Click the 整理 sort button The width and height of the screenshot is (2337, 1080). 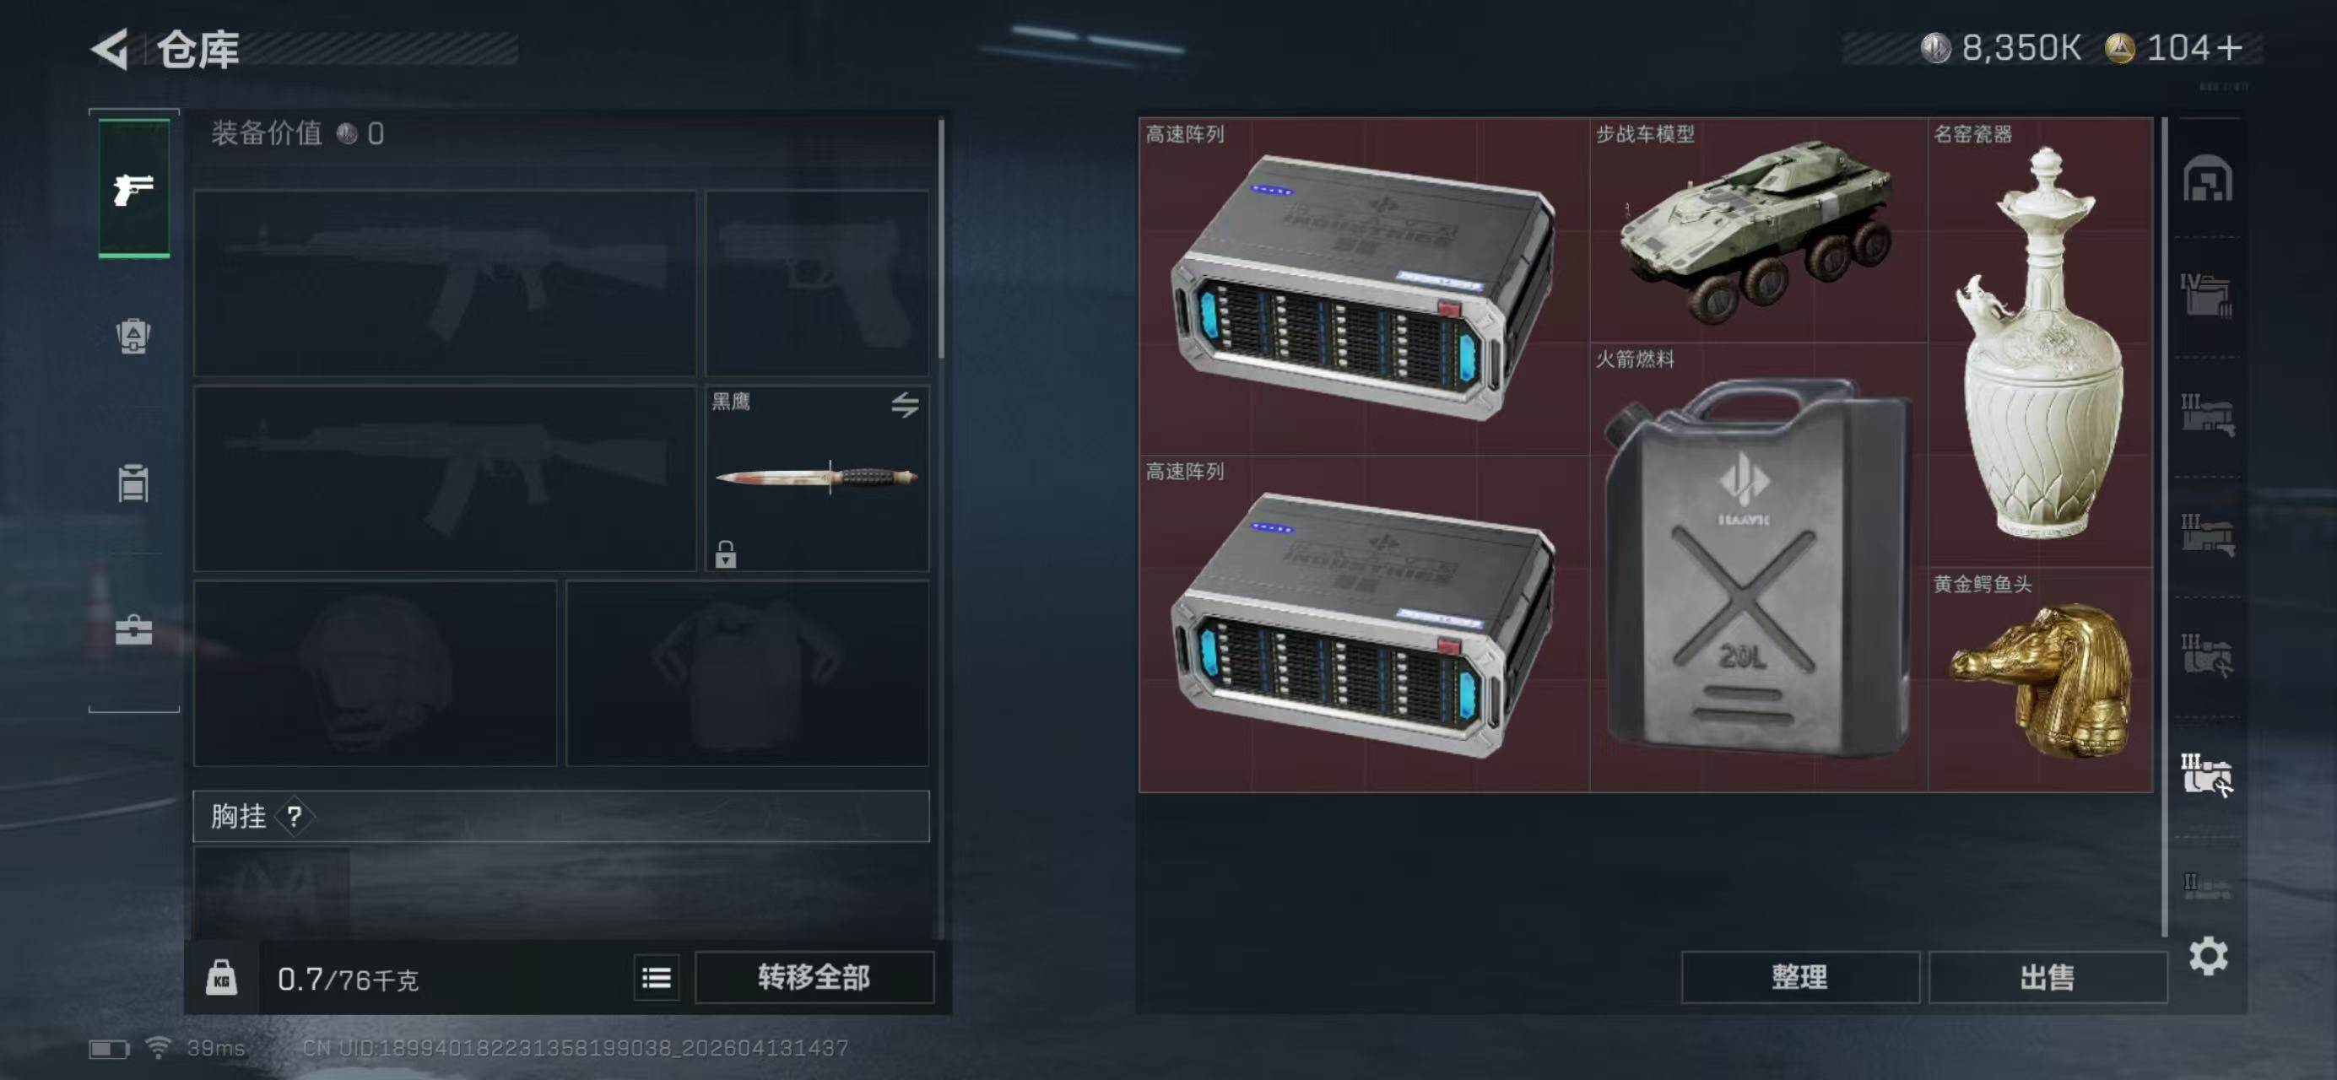(1800, 978)
